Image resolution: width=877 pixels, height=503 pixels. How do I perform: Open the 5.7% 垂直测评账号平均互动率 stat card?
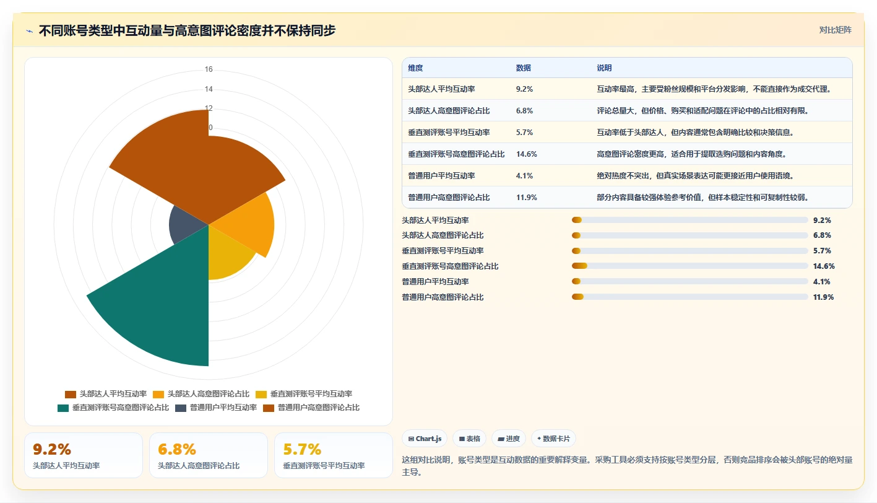(334, 455)
